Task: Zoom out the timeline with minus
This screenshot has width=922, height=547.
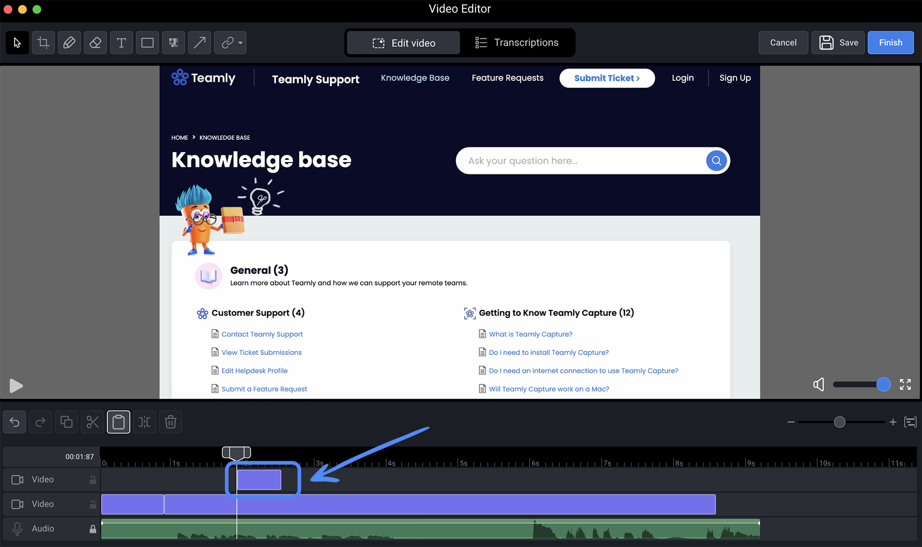Action: coord(791,422)
